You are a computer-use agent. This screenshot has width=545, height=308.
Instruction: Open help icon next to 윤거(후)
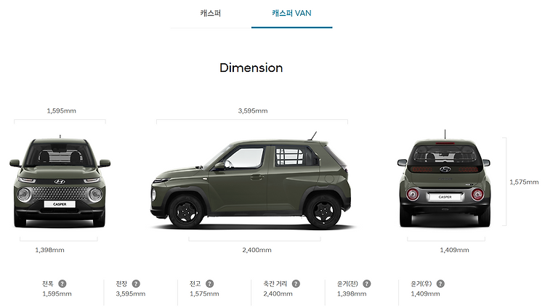pyautogui.click(x=440, y=284)
